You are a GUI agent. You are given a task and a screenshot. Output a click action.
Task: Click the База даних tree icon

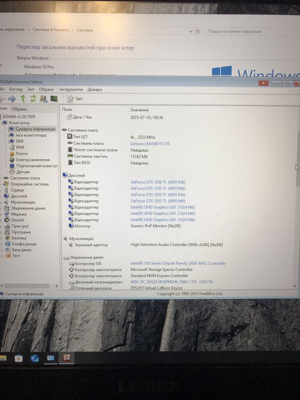pos(8,250)
